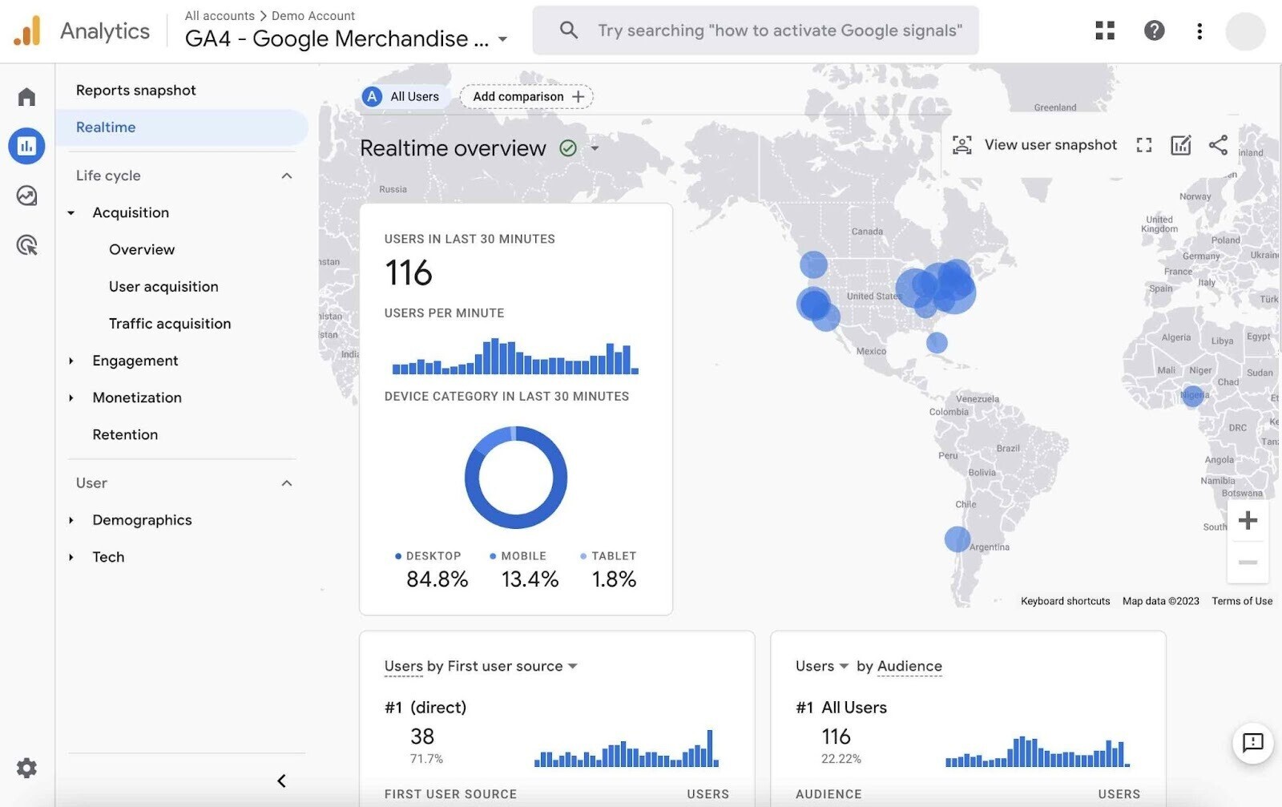This screenshot has height=807, width=1282.
Task: Click the '#1 All Users' audience entry
Action: 841,708
